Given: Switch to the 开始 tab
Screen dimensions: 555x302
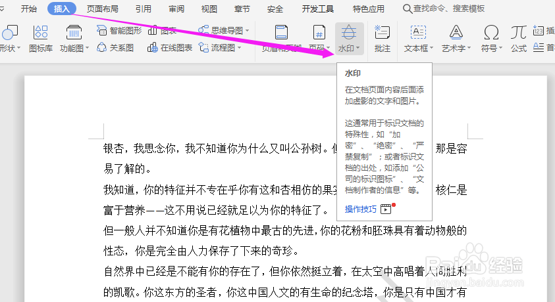Looking at the screenshot, I should tap(29, 9).
